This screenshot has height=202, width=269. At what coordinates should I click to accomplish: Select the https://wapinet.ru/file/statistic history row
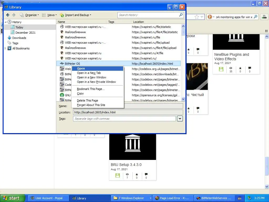(x=118, y=27)
